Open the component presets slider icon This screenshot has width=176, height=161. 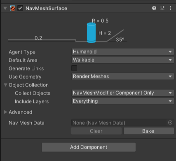[162, 8]
